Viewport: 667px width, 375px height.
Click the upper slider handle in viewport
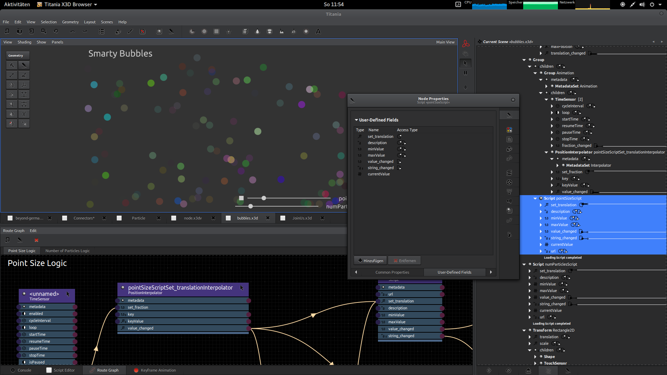click(264, 198)
